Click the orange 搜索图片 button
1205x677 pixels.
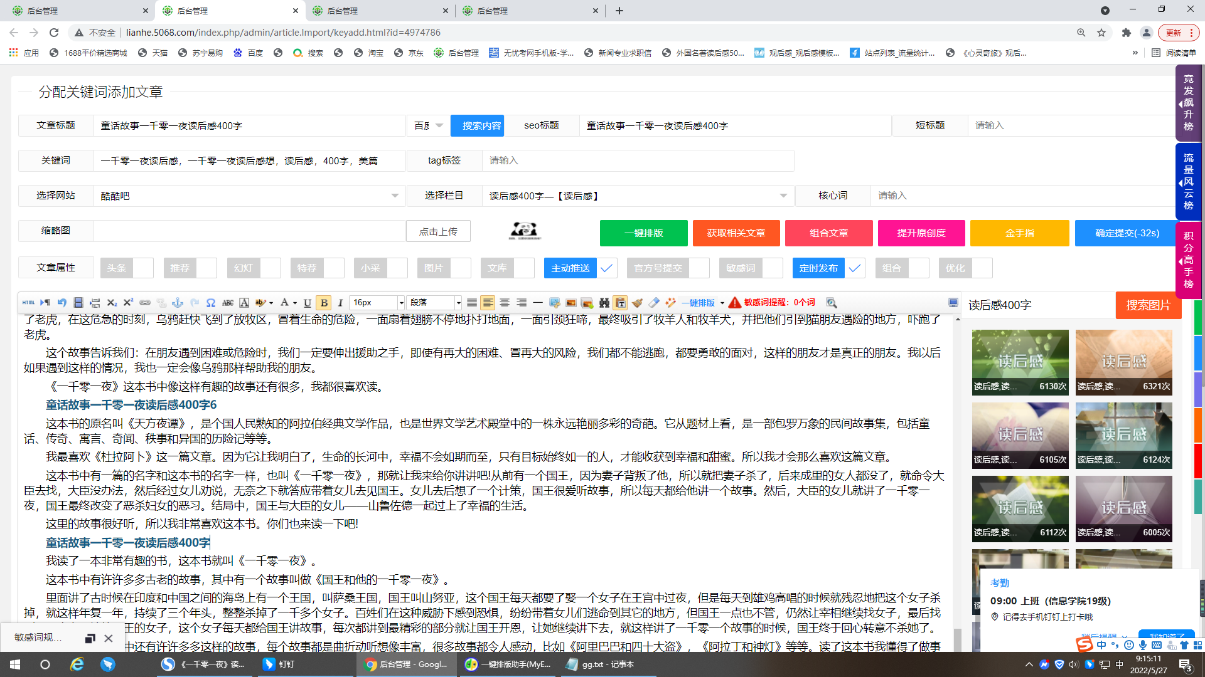click(1148, 305)
